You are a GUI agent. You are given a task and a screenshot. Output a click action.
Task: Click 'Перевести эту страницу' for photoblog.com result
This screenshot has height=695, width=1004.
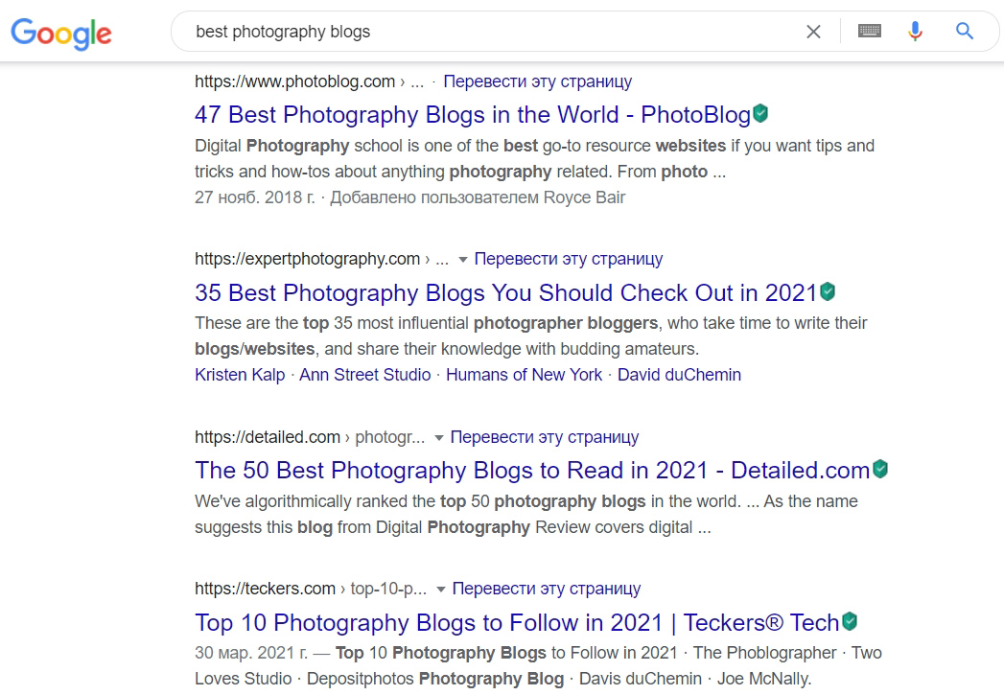537,81
